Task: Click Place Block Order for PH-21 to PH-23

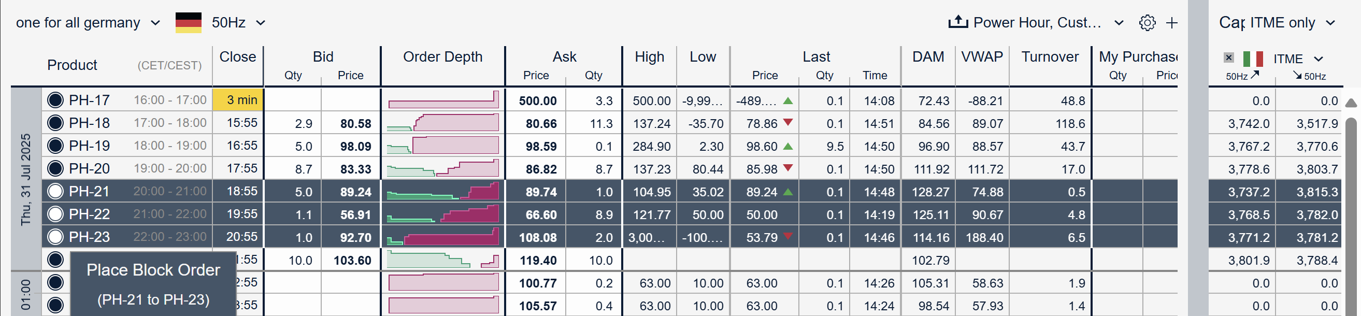Action: click(153, 284)
